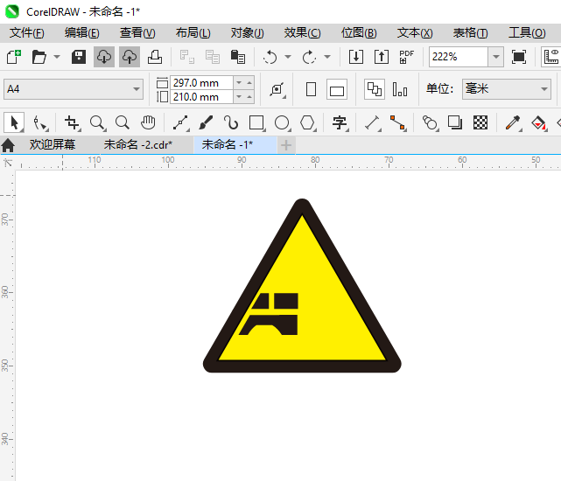Click the Export icon
This screenshot has width=561, height=481.
pyautogui.click(x=382, y=57)
